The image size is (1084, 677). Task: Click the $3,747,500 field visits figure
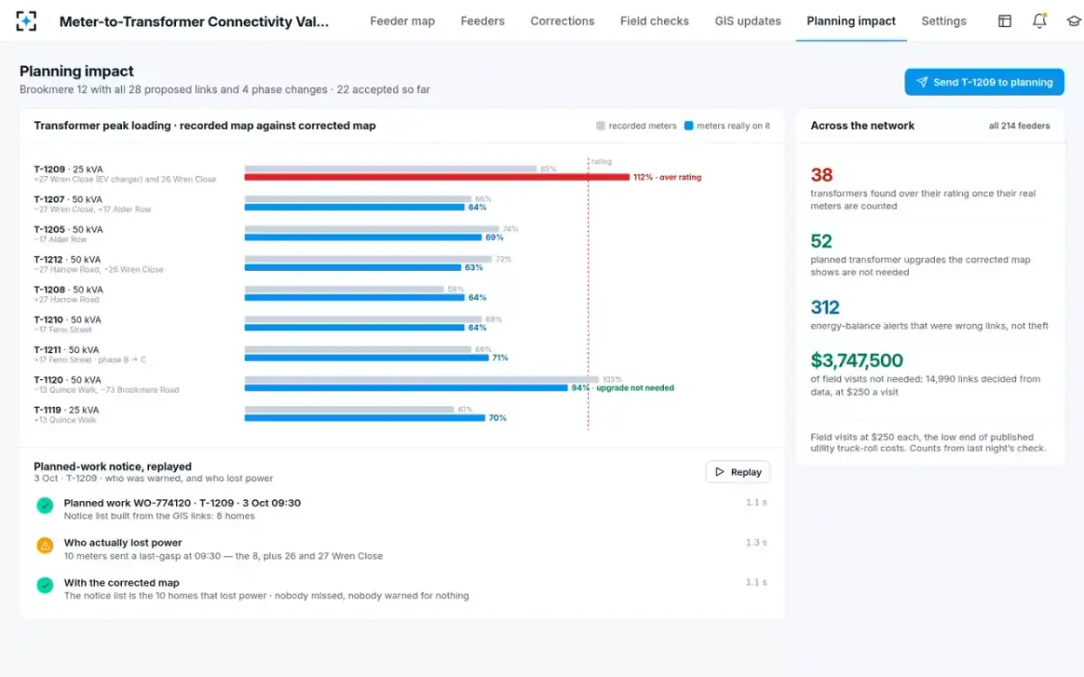[x=856, y=361]
